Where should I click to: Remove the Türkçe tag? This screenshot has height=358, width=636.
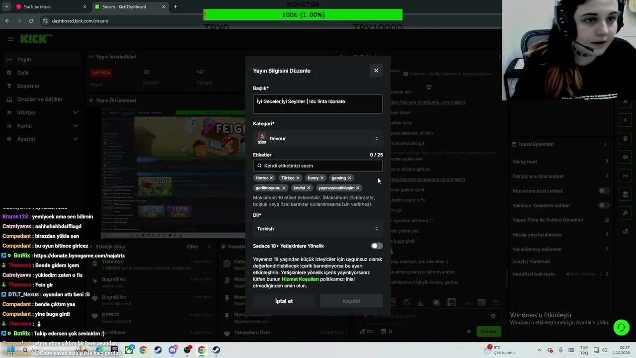(298, 178)
